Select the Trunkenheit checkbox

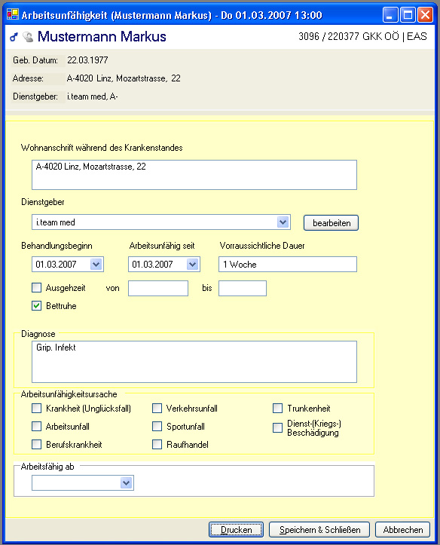point(277,409)
